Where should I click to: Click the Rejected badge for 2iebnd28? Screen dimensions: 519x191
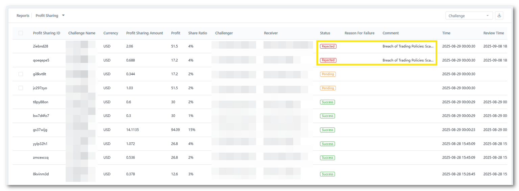click(x=328, y=46)
